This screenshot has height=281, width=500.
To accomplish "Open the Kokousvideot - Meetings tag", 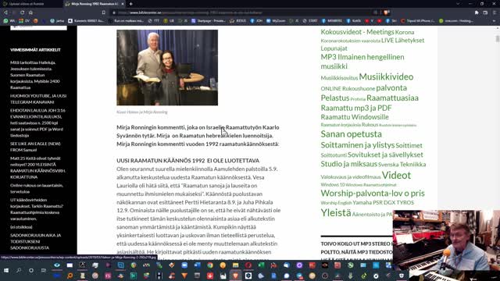I will (x=357, y=32).
